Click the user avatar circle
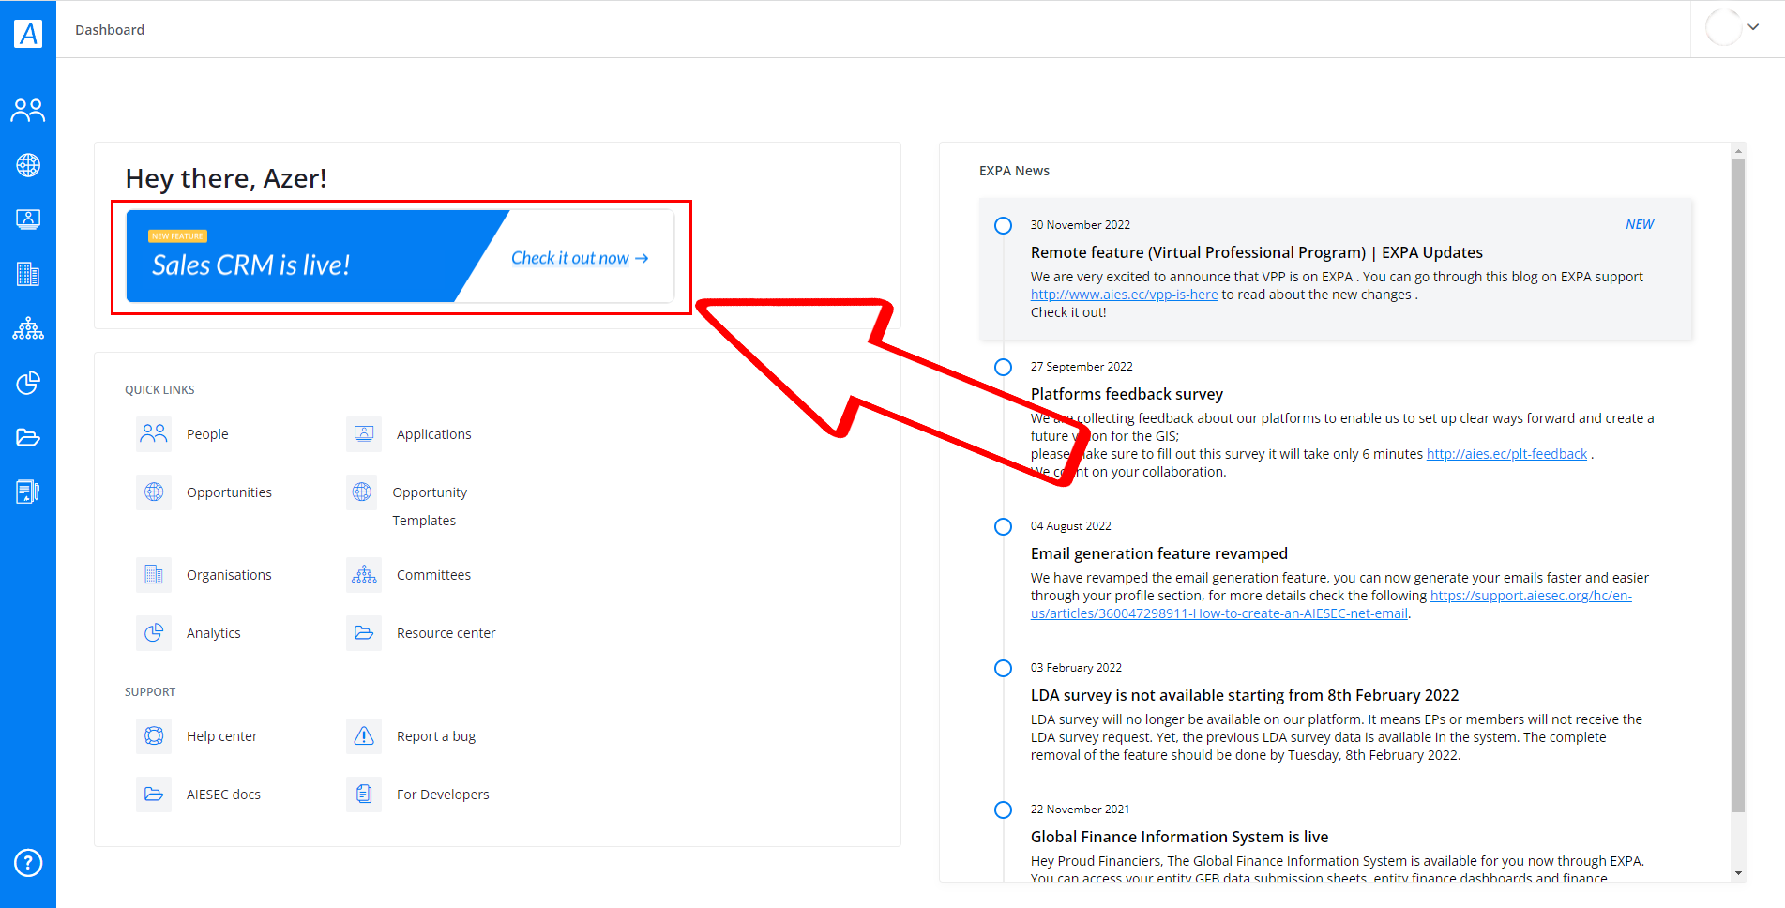This screenshot has height=908, width=1785. 1723,28
